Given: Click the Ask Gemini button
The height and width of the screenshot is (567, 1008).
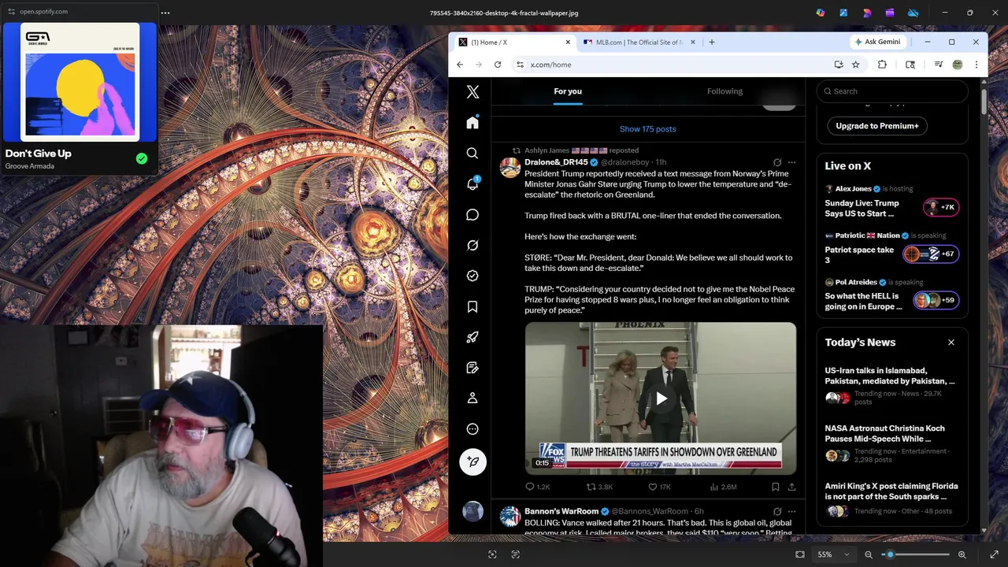Looking at the screenshot, I should point(877,42).
